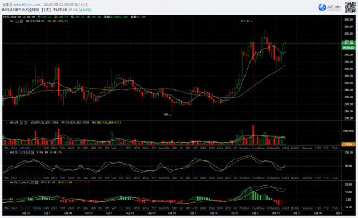358x218 pixels.
Task: Click the 337.83 high price marker
Action: coord(245,21)
